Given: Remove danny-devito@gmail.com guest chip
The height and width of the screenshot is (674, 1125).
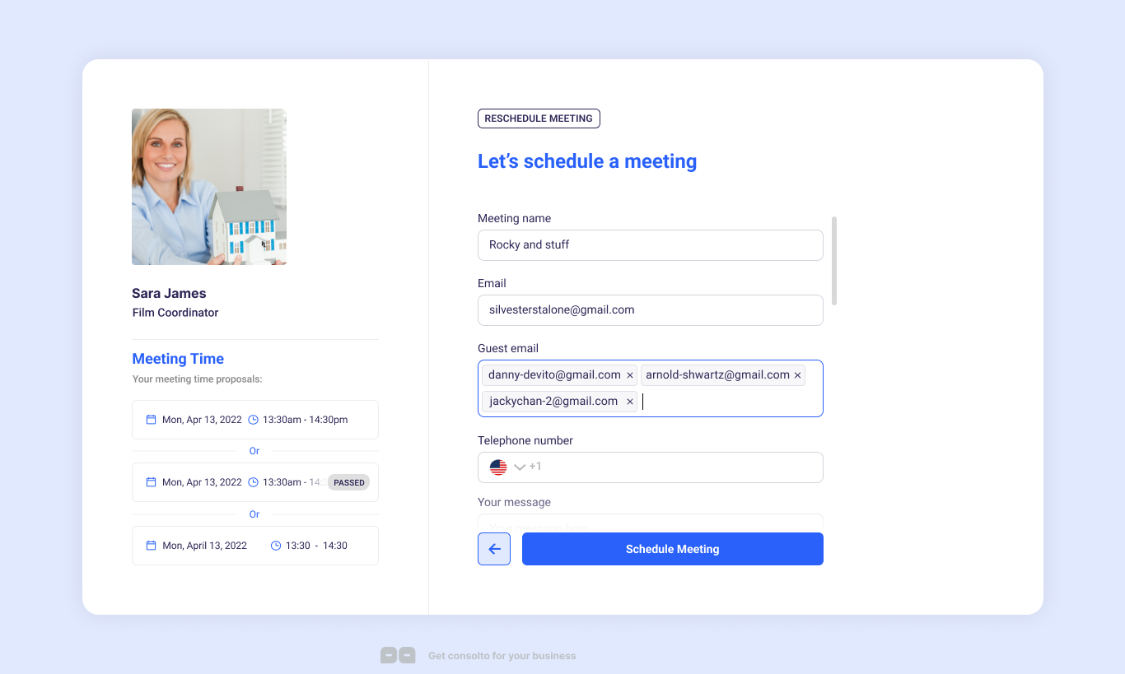Looking at the screenshot, I should (630, 375).
